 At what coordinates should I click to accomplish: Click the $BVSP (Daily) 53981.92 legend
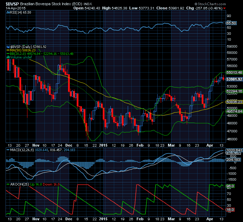tap(28, 47)
